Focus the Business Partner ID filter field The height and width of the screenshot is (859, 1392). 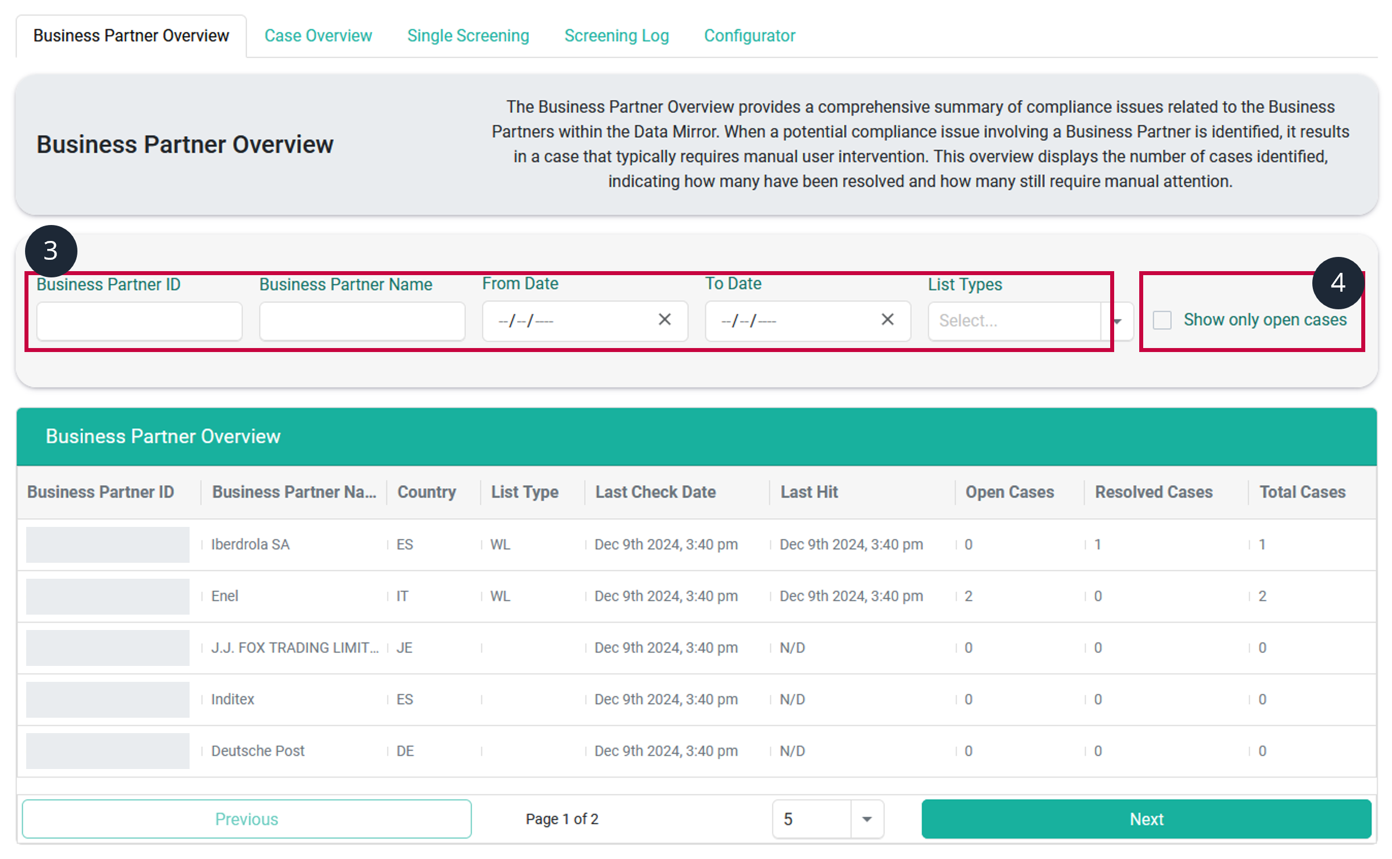coord(139,321)
